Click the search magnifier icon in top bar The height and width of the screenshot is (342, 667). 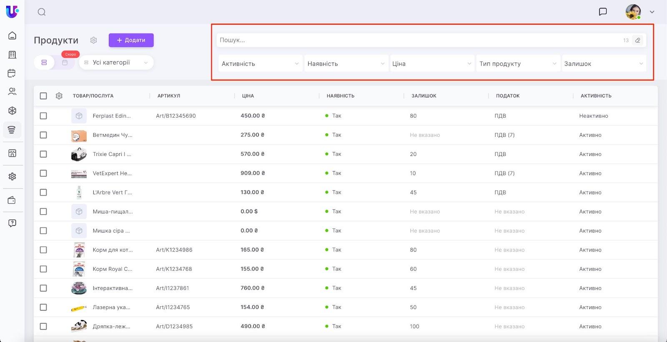(x=42, y=12)
